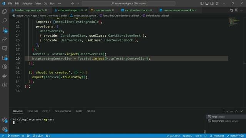
Task: Select the TERMINAL panel tab
Action: 18,111
